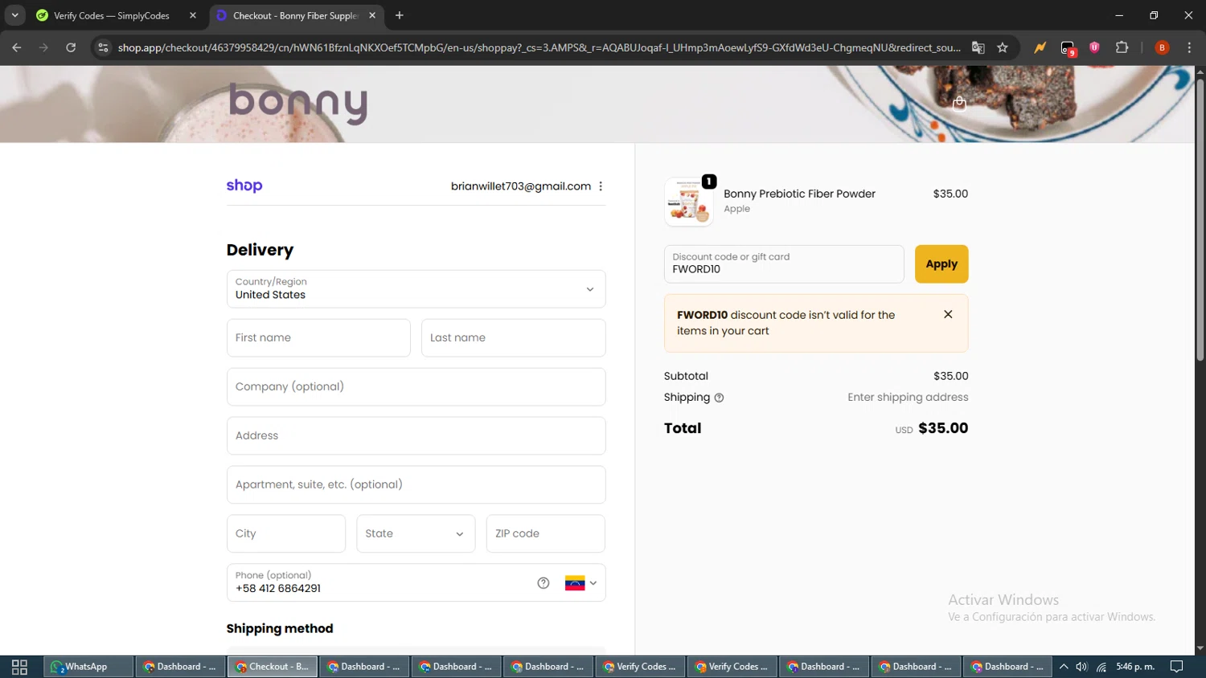Open Chrome three-dot menu
Viewport: 1206px width, 678px height.
pos(1189,47)
